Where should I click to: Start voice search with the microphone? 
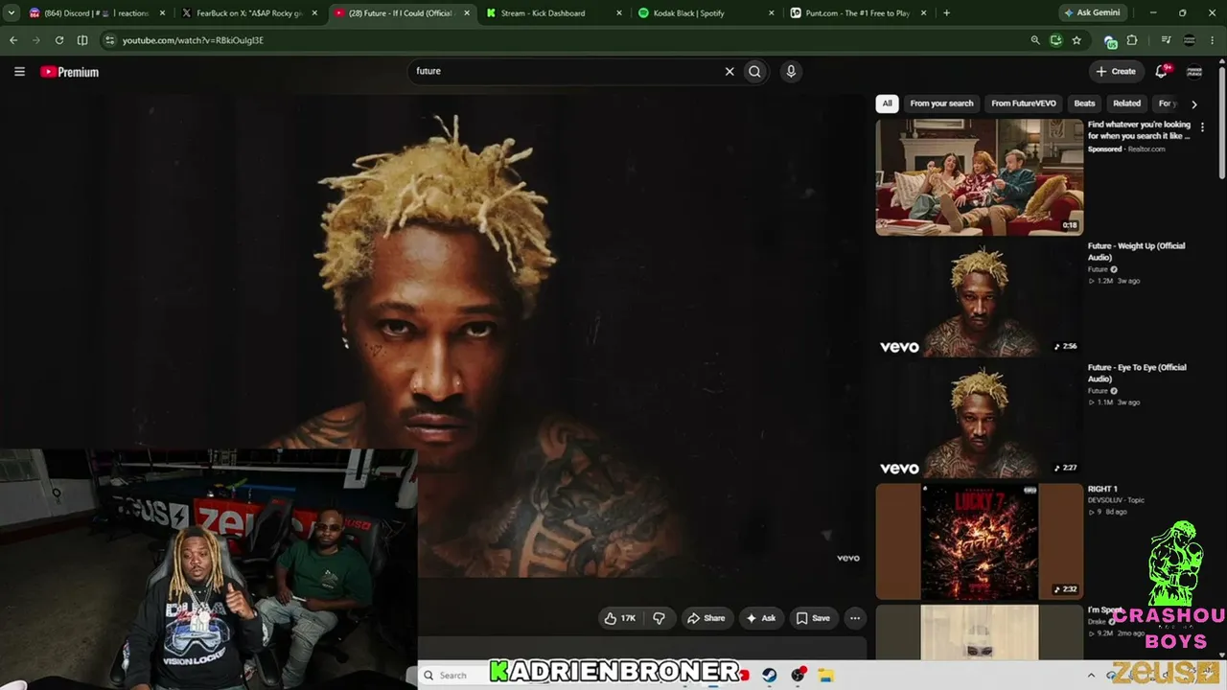pyautogui.click(x=791, y=71)
